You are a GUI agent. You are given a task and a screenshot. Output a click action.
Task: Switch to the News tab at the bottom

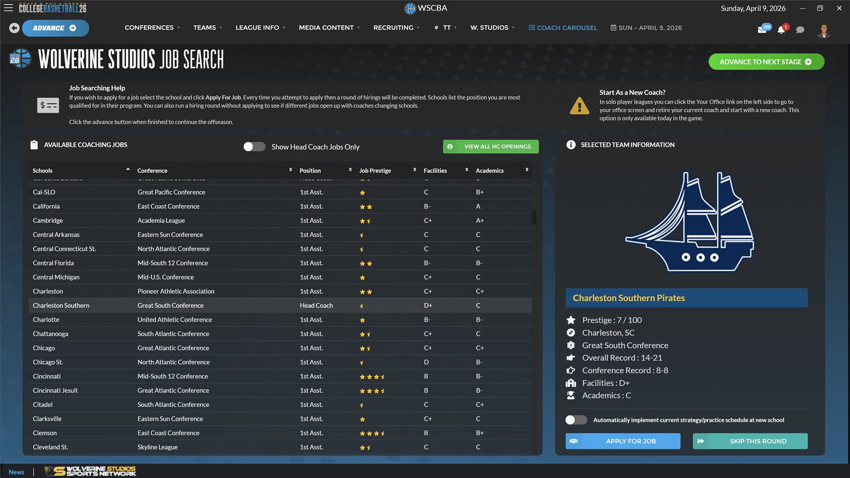click(x=16, y=472)
